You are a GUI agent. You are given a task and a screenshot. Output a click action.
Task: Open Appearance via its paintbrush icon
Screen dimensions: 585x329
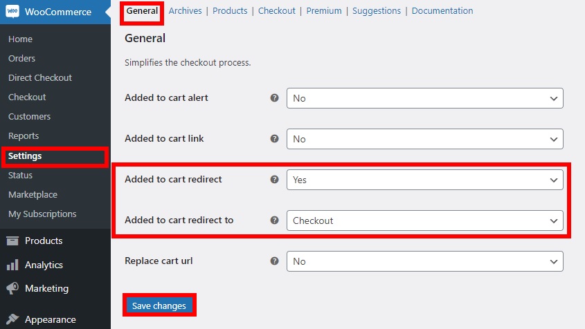pos(12,319)
